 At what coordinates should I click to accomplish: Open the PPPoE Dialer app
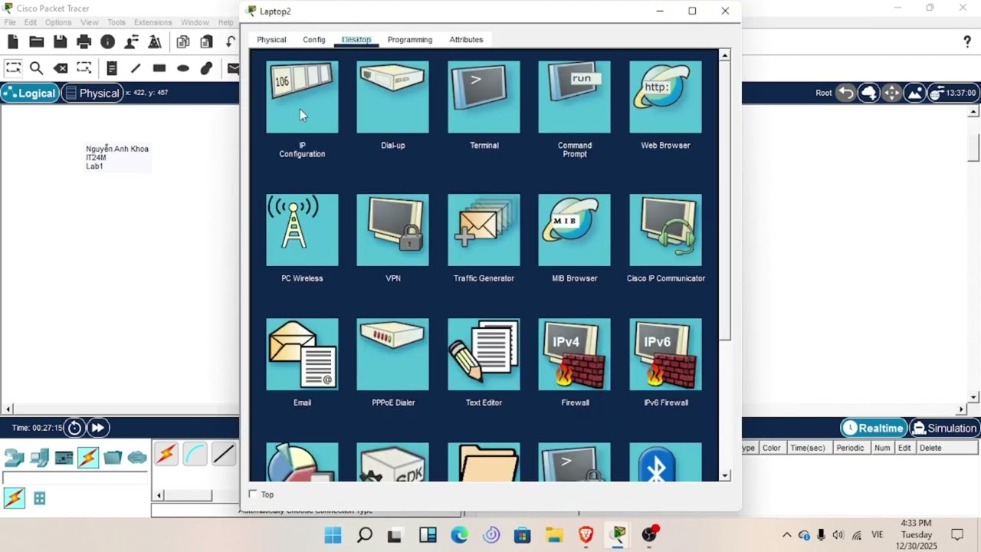[392, 354]
